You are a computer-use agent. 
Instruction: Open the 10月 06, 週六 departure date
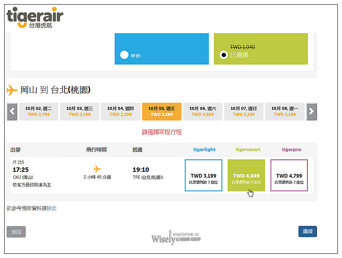(x=202, y=111)
